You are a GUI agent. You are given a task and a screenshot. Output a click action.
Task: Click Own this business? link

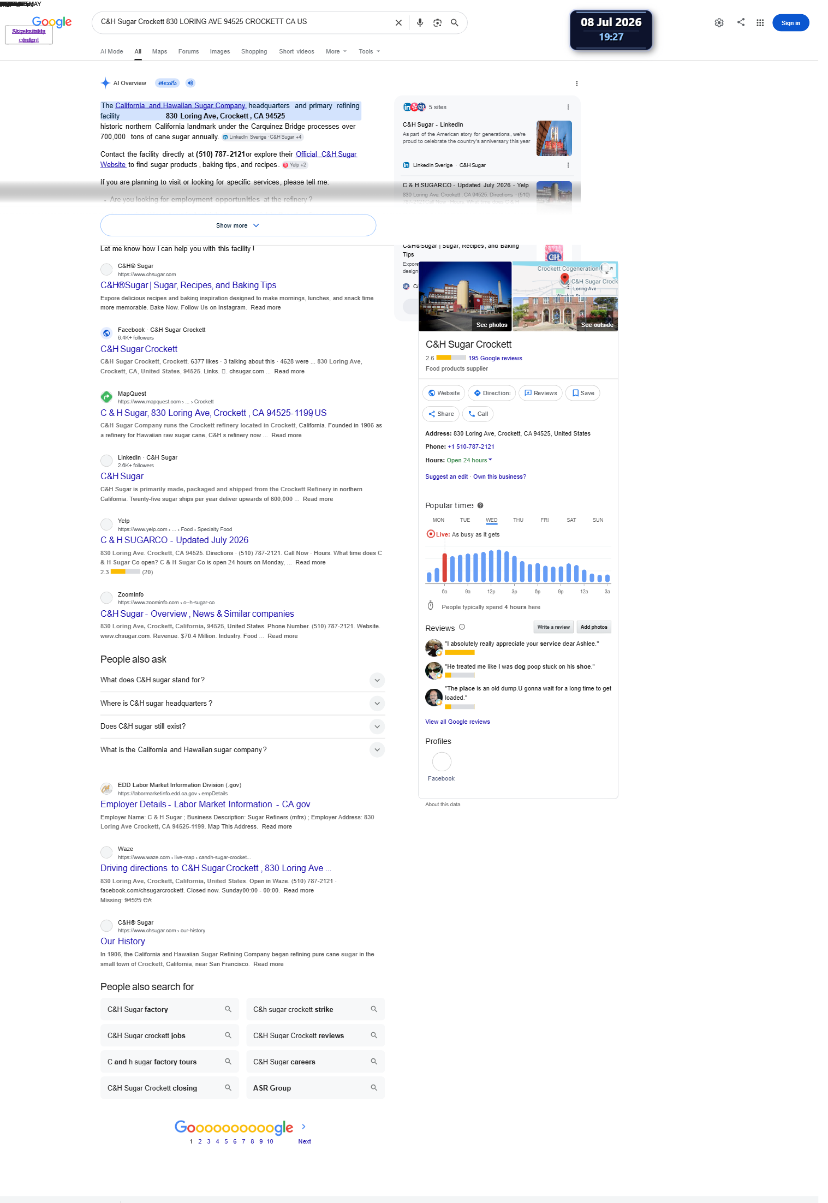[x=499, y=477]
